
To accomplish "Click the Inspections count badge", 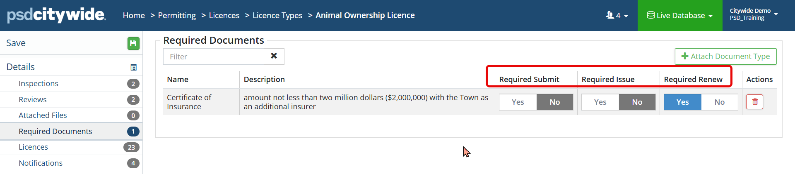I will tap(133, 84).
